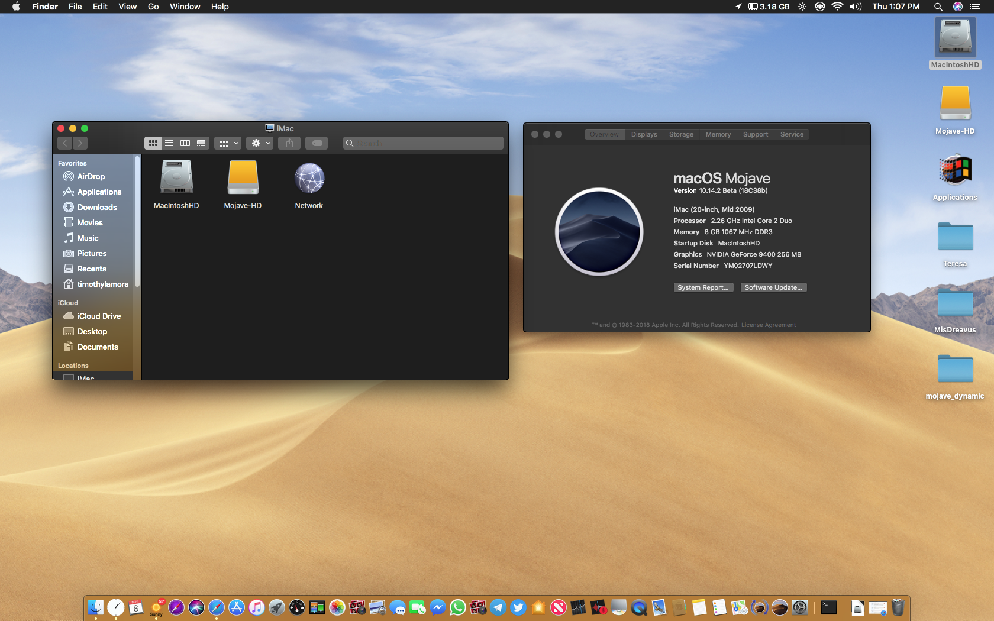The width and height of the screenshot is (994, 621).
Task: Select mojave_dynamic folder on desktop
Action: coord(955,376)
